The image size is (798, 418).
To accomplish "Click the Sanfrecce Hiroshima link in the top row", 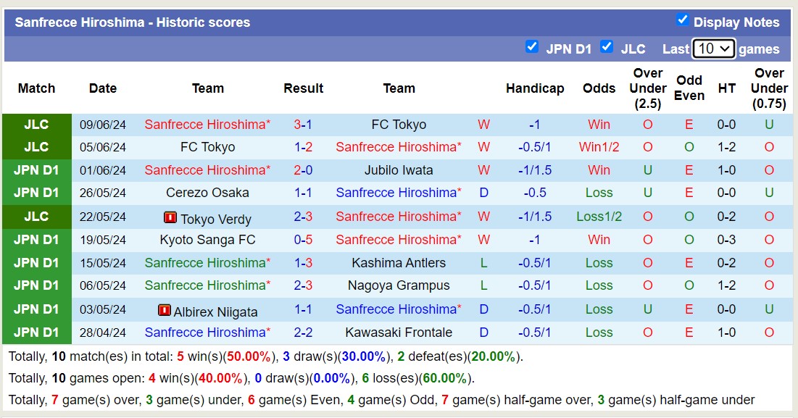I will (x=208, y=124).
